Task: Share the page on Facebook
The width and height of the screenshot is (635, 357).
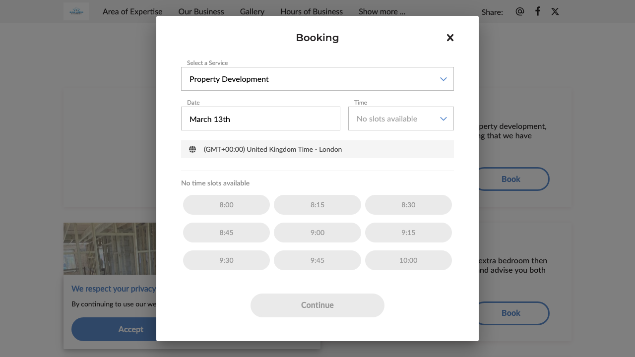Action: tap(537, 11)
